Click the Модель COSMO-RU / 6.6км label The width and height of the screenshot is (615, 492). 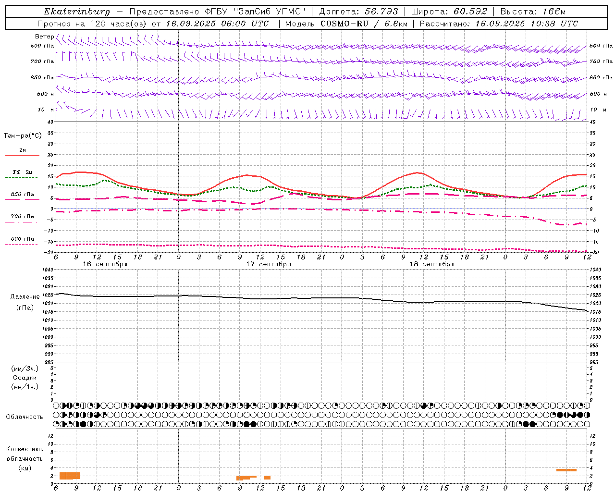(346, 24)
